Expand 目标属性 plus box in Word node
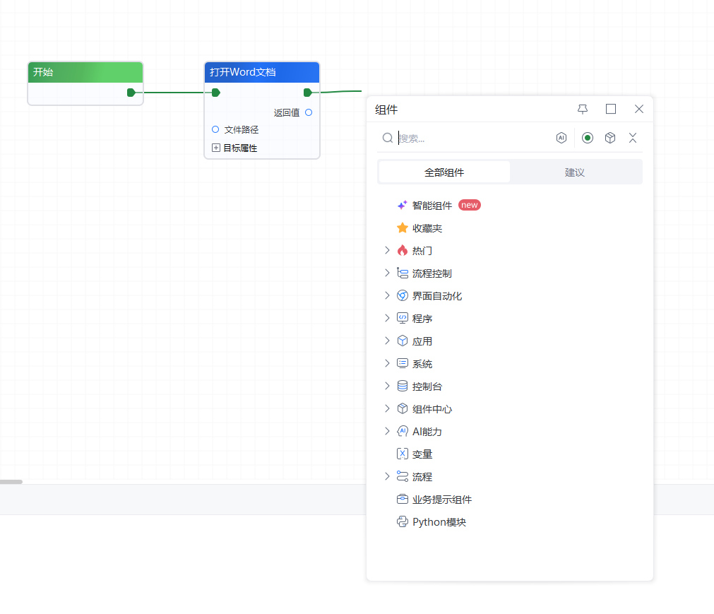 (216, 148)
